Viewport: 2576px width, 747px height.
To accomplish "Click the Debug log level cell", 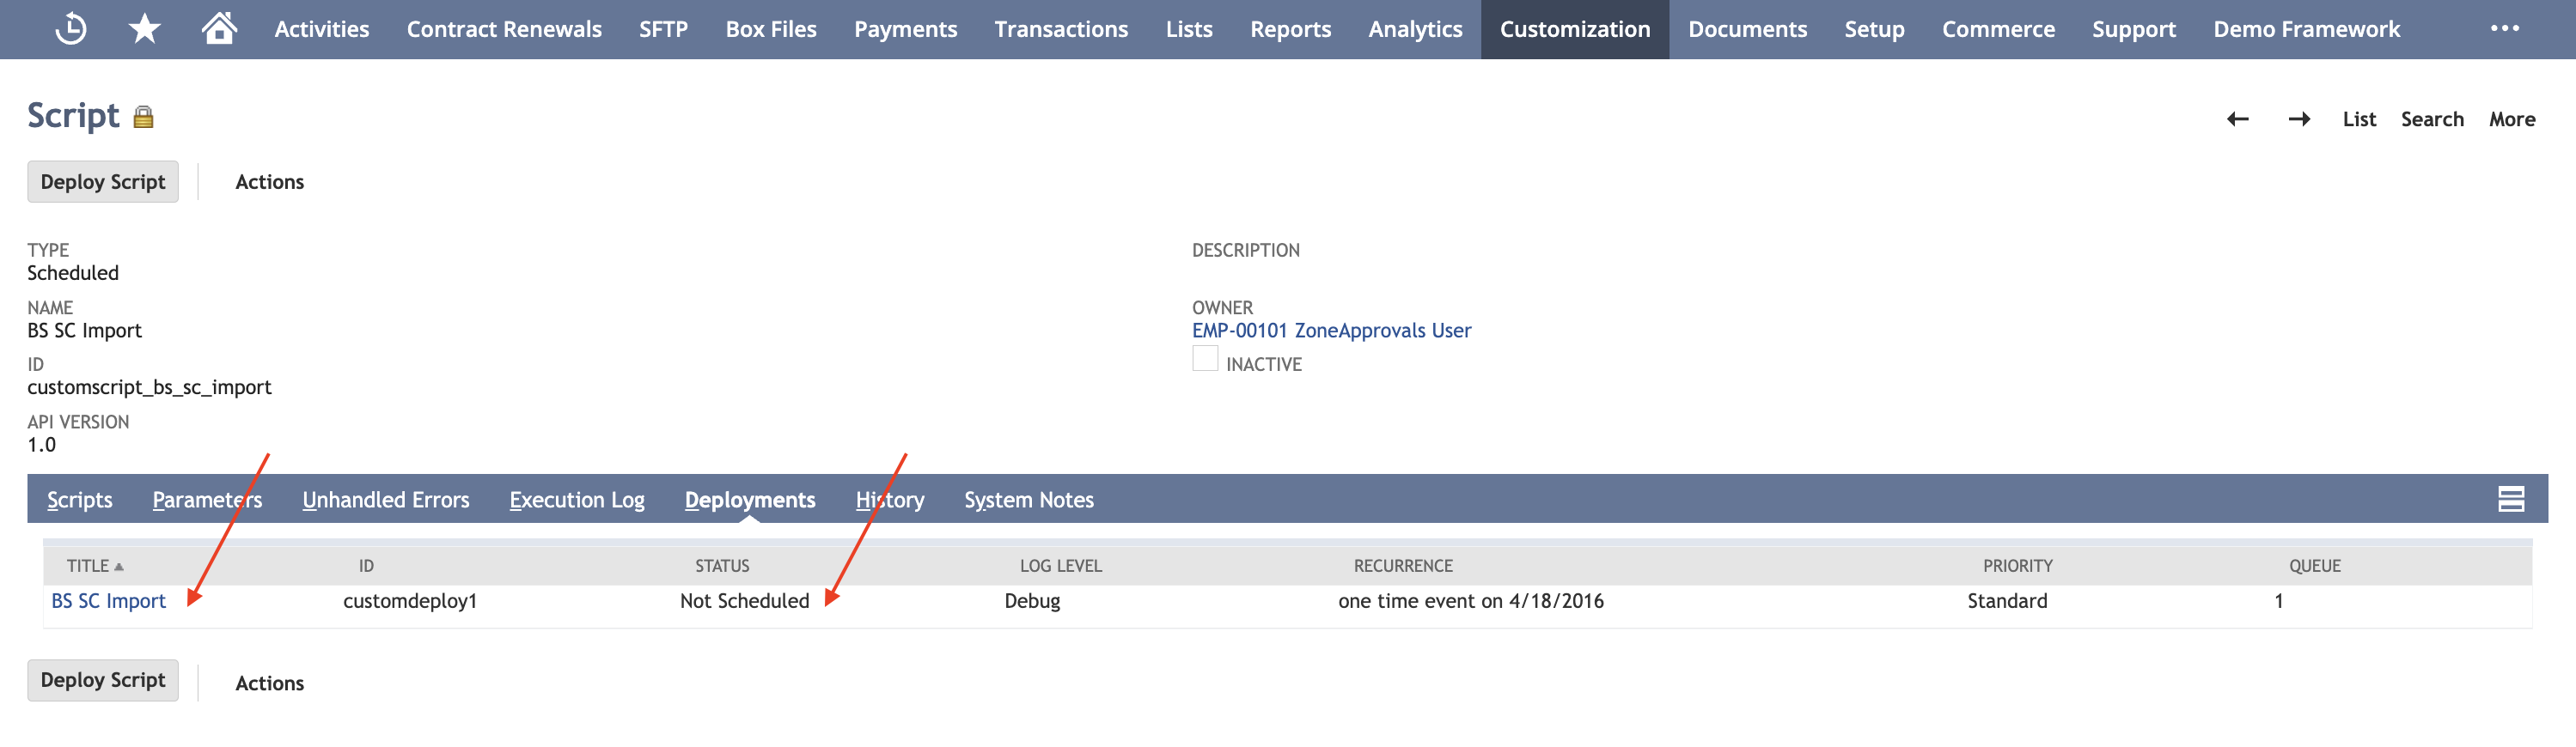I will pyautogui.click(x=1032, y=601).
